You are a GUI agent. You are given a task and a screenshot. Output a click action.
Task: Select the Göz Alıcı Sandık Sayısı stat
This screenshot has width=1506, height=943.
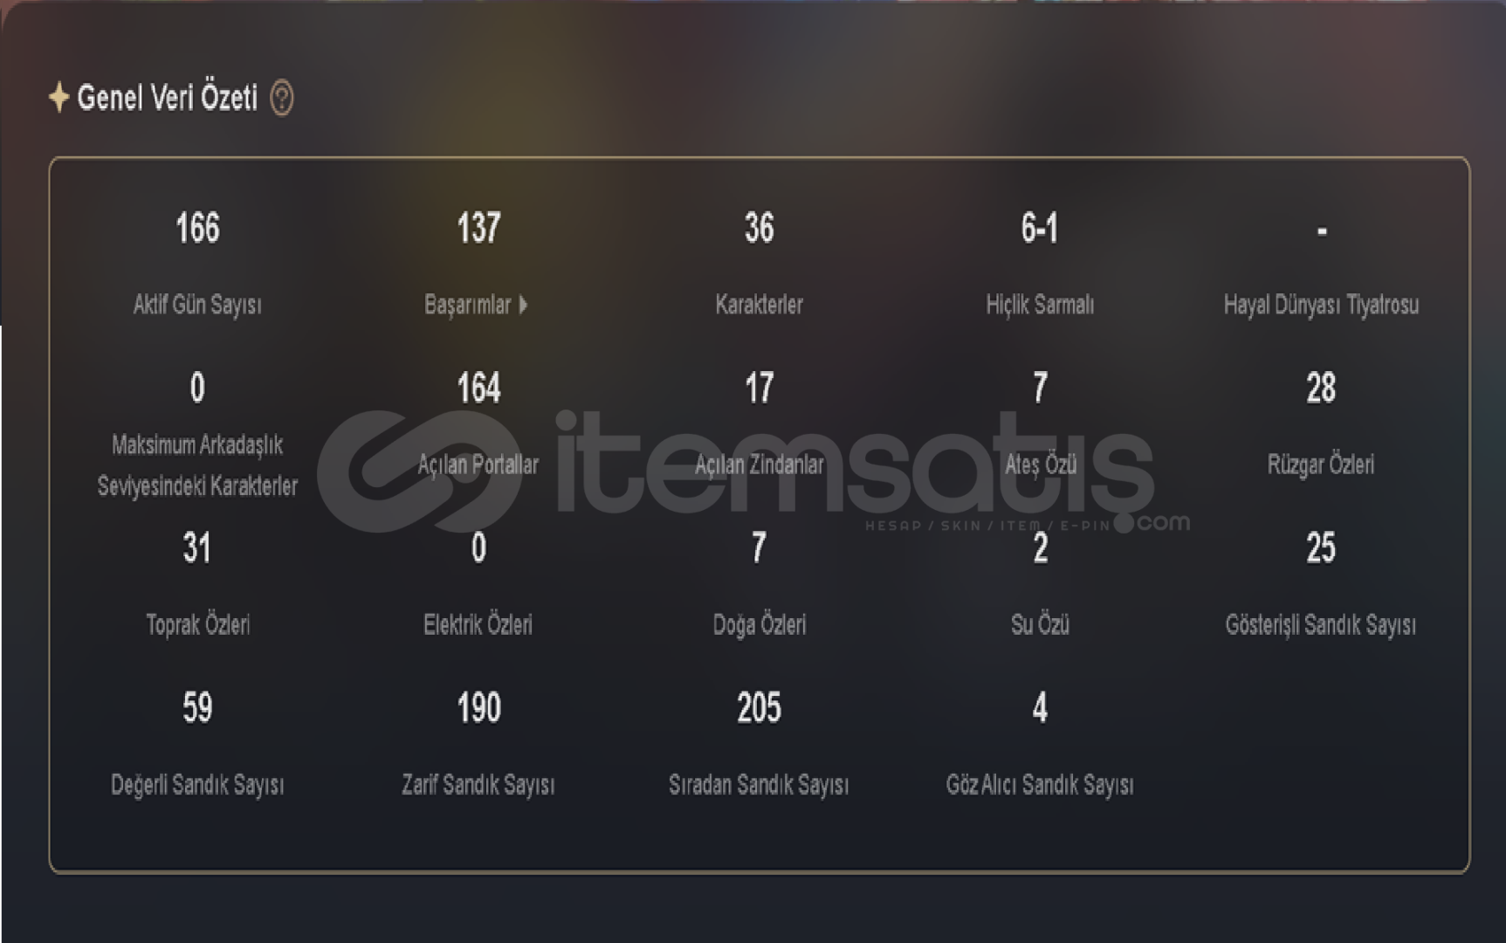(1040, 743)
